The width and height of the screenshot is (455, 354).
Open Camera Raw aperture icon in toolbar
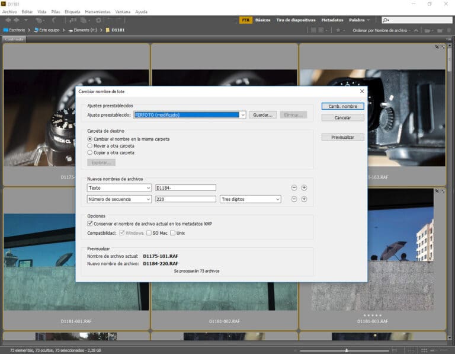click(99, 20)
